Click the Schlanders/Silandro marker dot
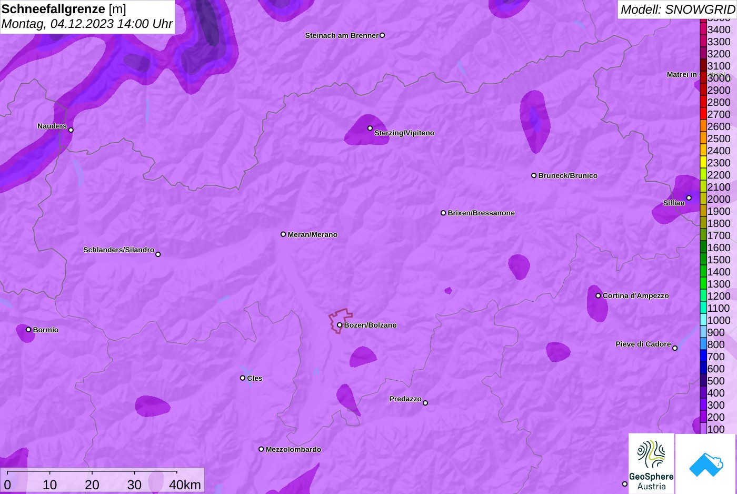 point(158,254)
